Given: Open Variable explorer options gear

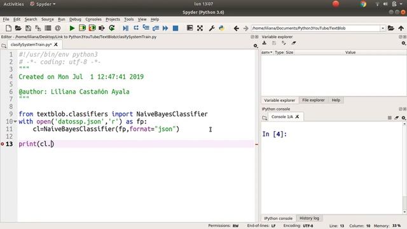Looking at the screenshot, I should pos(404,43).
